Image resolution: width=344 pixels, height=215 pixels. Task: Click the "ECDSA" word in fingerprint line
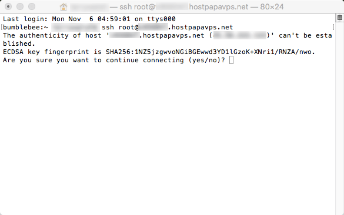[x=13, y=52]
